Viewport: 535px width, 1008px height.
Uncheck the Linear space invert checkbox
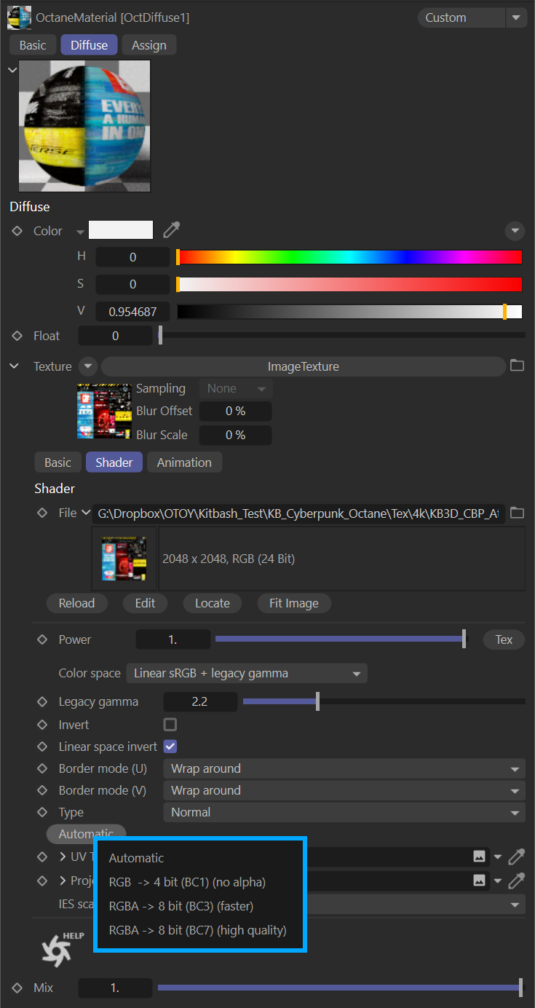[x=170, y=747]
